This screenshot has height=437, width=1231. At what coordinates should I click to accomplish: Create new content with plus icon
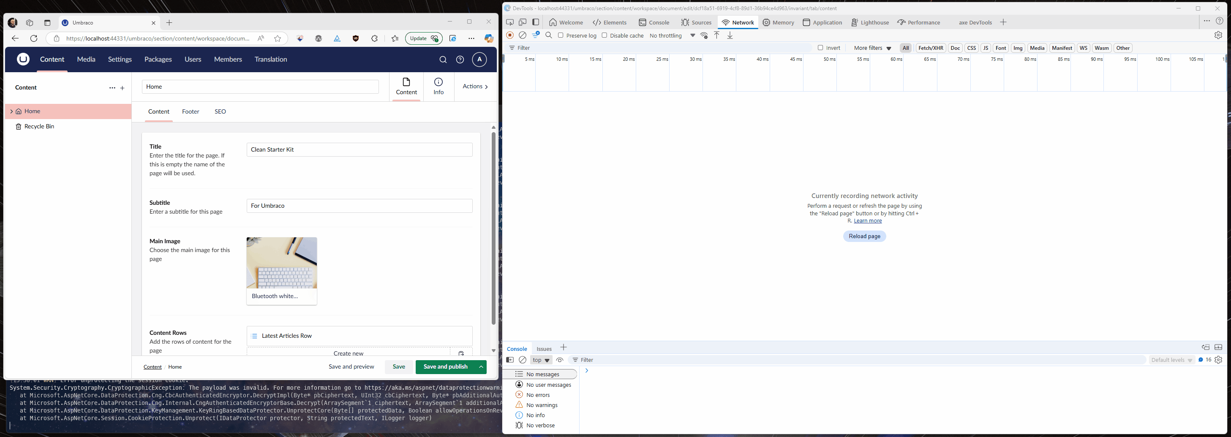[x=123, y=88]
